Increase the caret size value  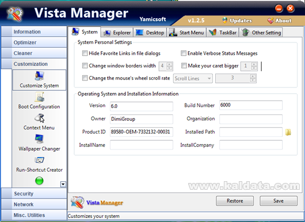click(x=254, y=64)
